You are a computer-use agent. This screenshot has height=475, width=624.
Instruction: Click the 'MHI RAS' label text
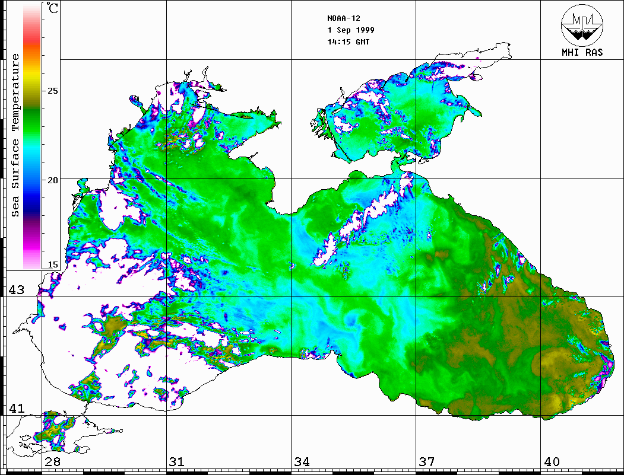click(582, 52)
